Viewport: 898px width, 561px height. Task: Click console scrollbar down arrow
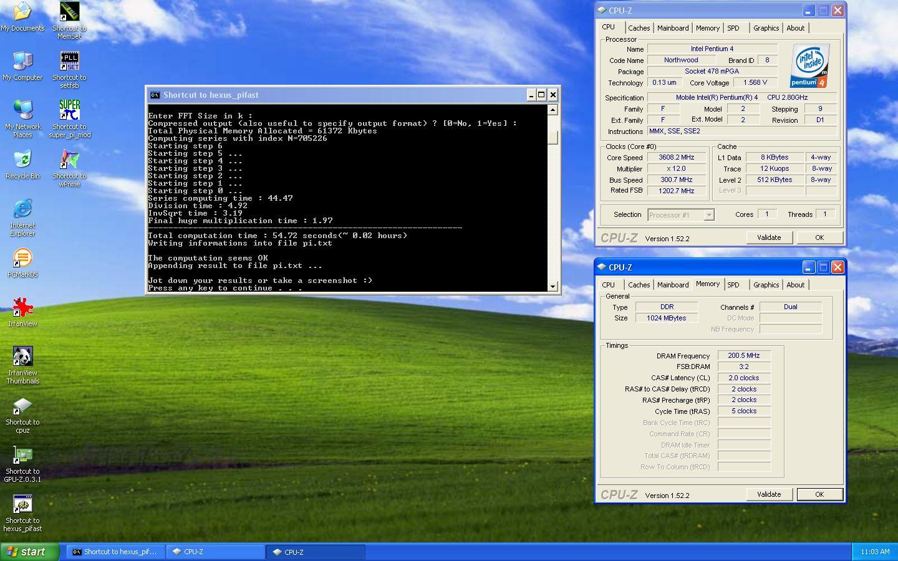[553, 286]
